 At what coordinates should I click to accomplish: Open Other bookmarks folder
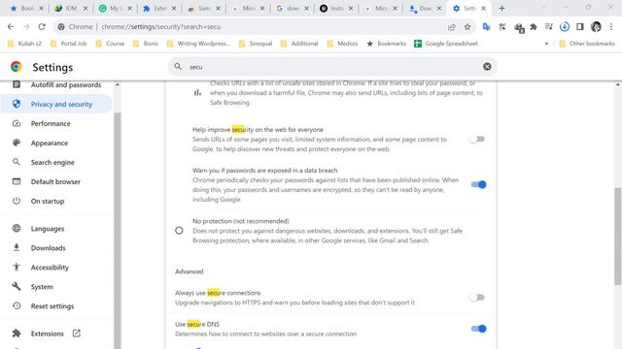click(587, 44)
